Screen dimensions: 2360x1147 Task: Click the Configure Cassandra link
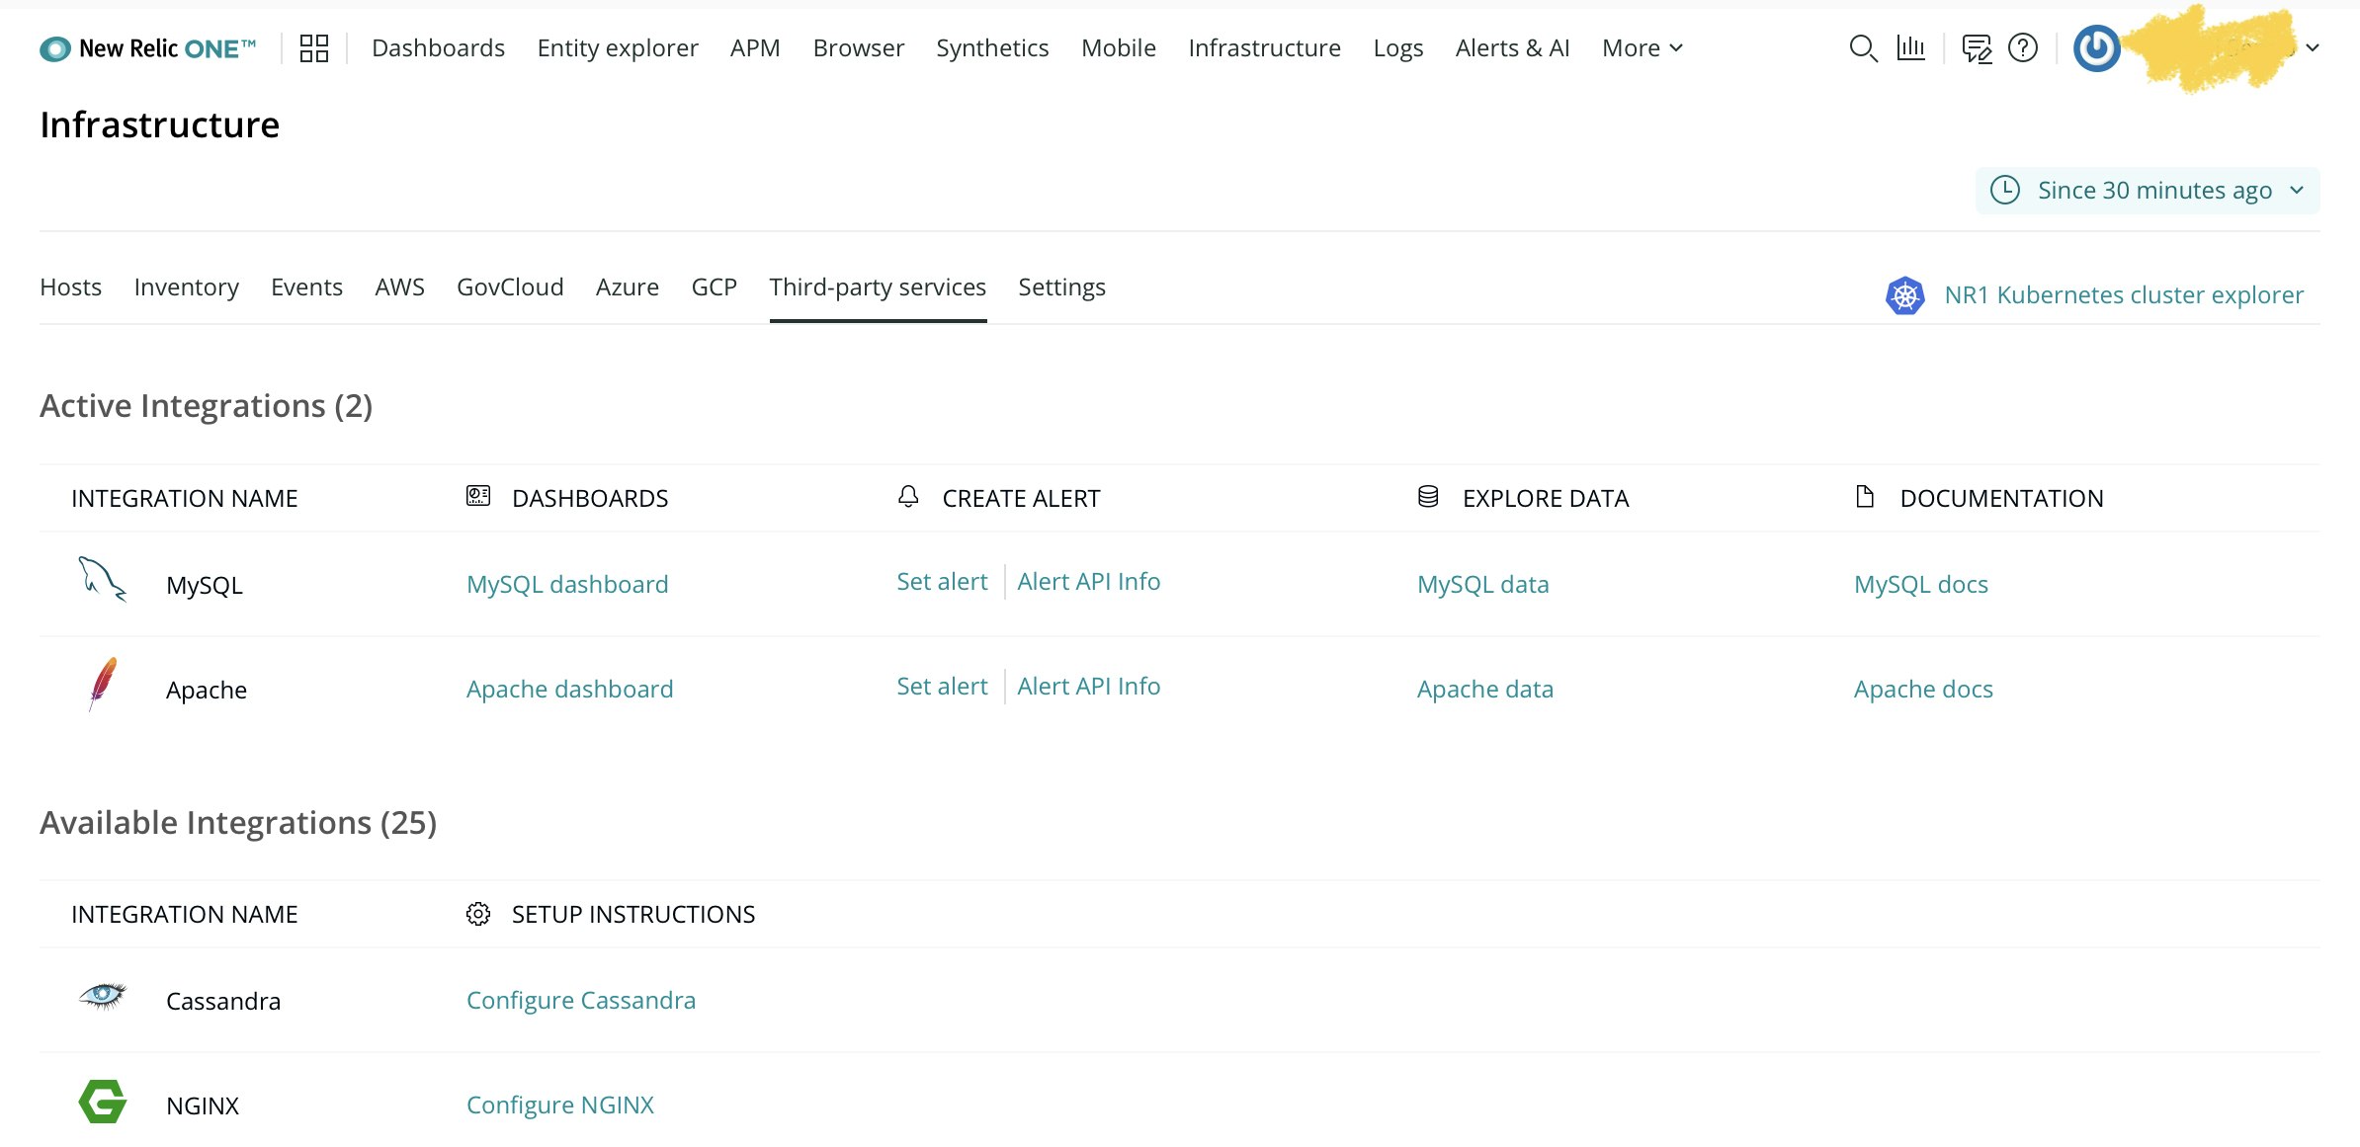580,1001
